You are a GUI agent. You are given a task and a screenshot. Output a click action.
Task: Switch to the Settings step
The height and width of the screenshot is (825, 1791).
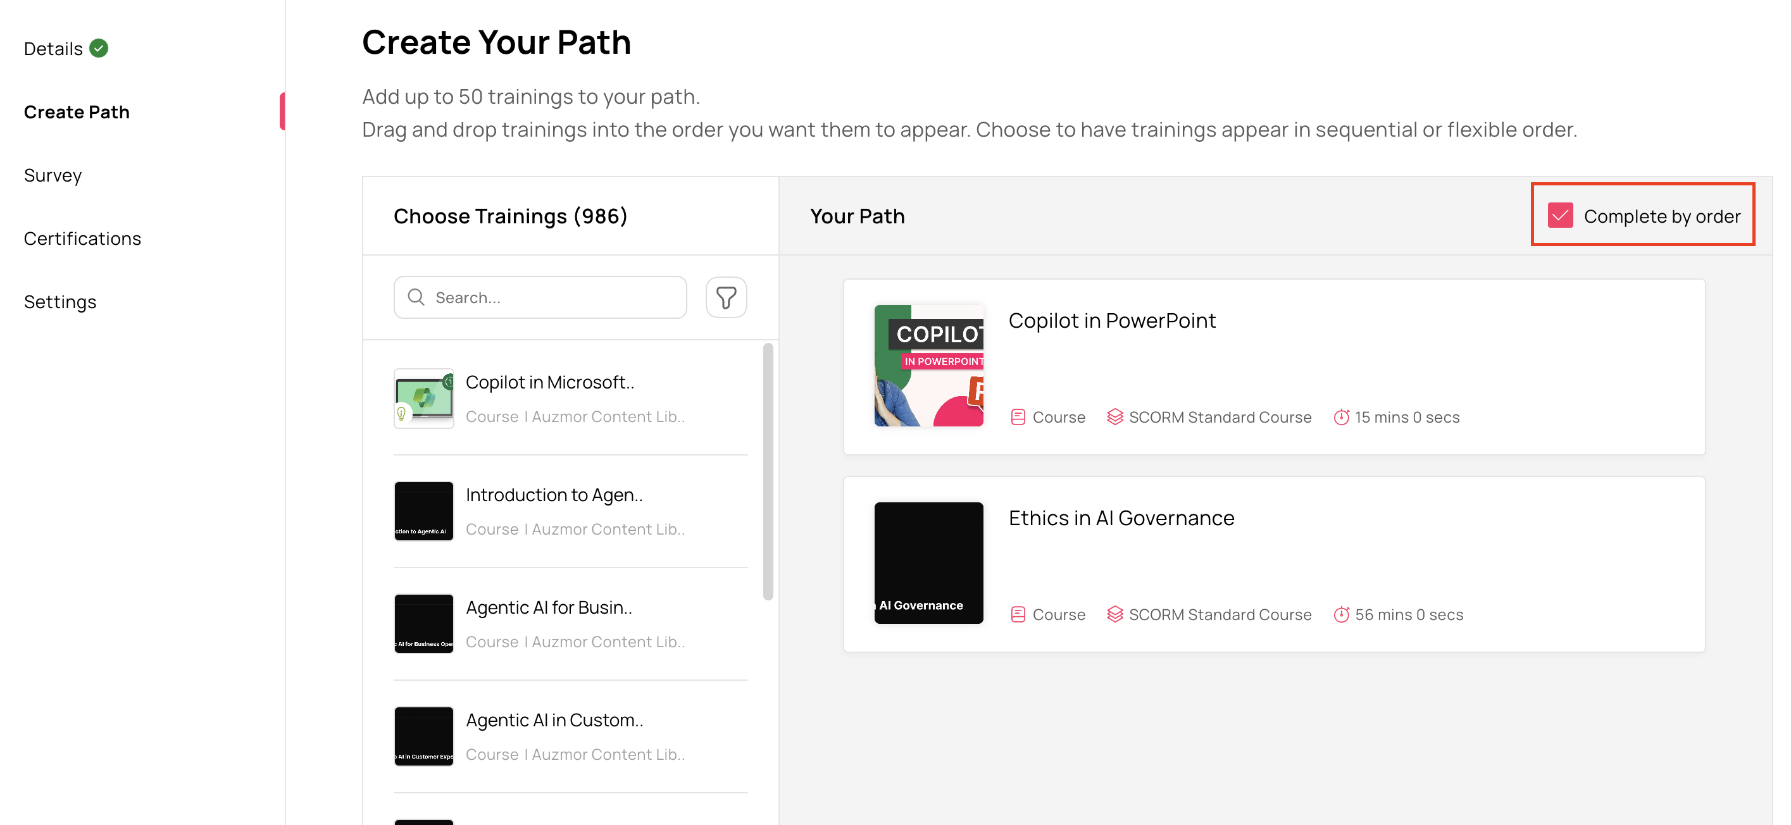pyautogui.click(x=59, y=302)
